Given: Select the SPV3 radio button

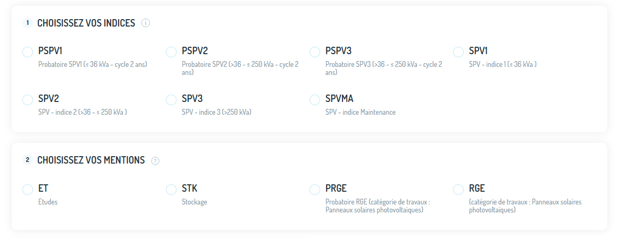Looking at the screenshot, I should point(171,100).
